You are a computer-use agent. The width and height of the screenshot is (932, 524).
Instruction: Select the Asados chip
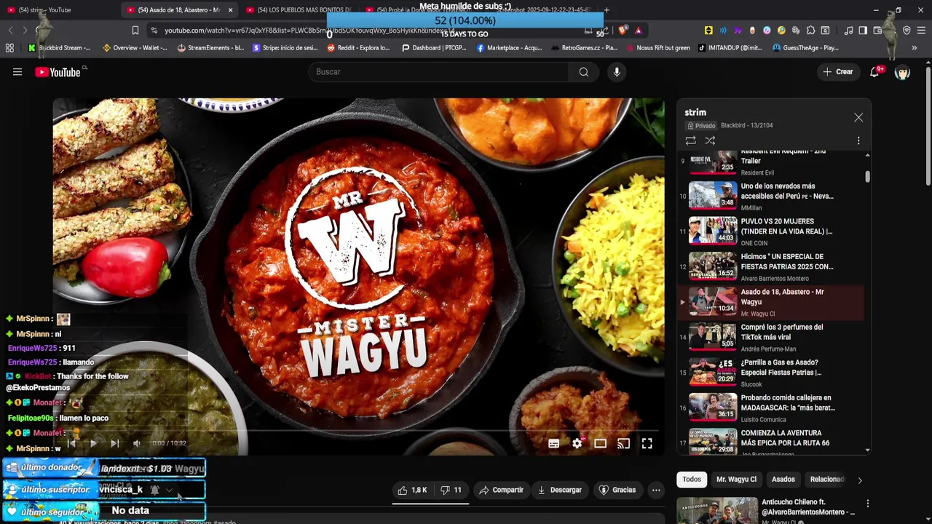pos(783,480)
